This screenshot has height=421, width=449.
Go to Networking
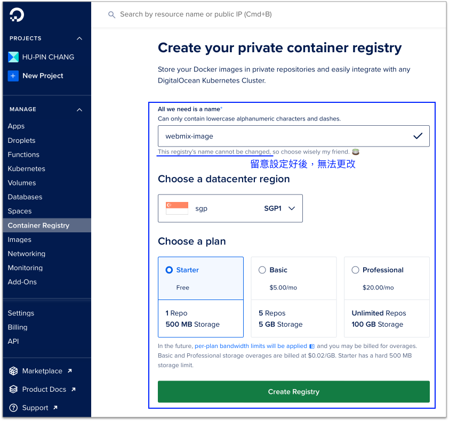click(x=26, y=254)
